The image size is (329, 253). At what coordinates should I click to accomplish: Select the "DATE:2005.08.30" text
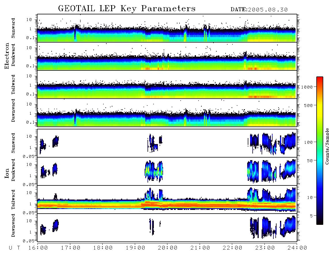point(259,10)
